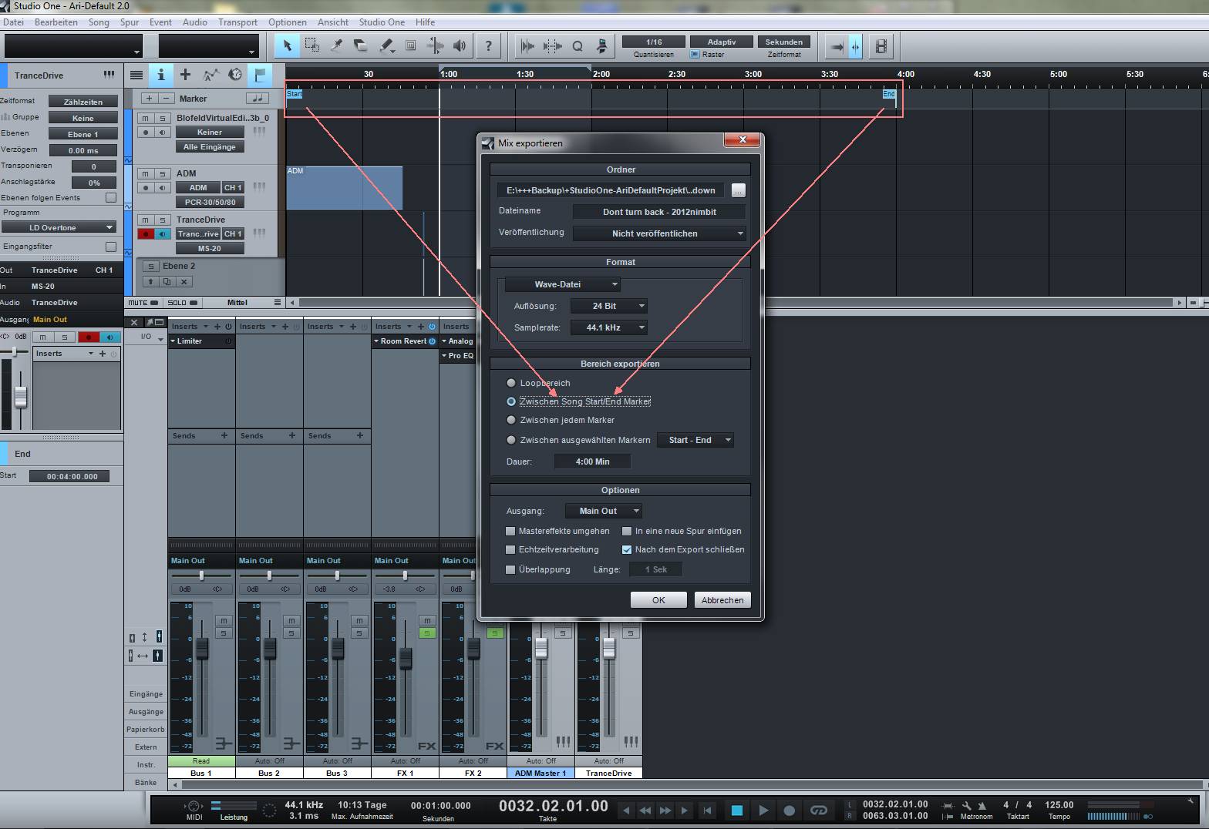This screenshot has width=1209, height=829.
Task: Enable Mastereffekte umgehen checkbox
Action: point(510,531)
